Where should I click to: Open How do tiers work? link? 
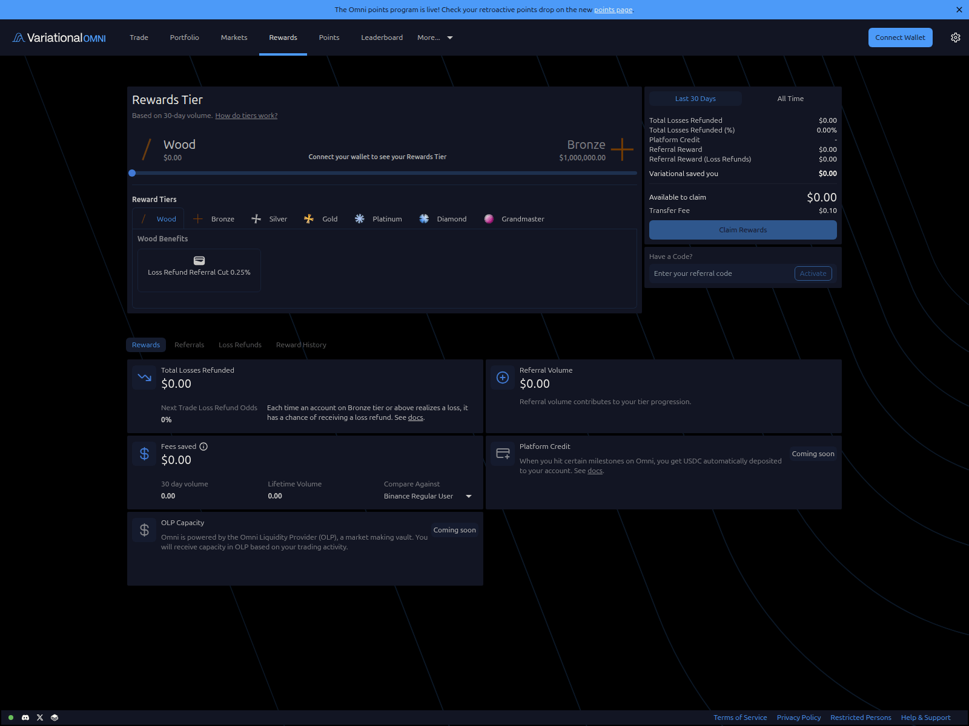point(246,116)
